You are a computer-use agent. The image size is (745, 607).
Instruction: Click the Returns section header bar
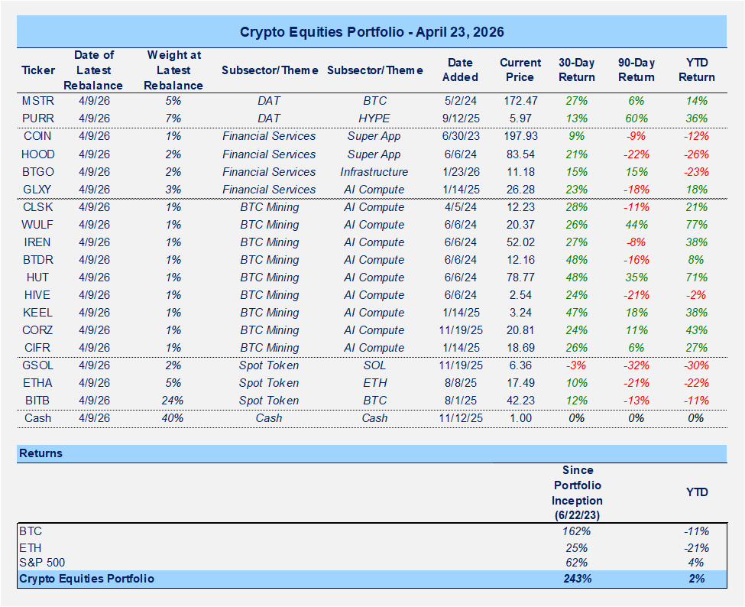tap(372, 453)
